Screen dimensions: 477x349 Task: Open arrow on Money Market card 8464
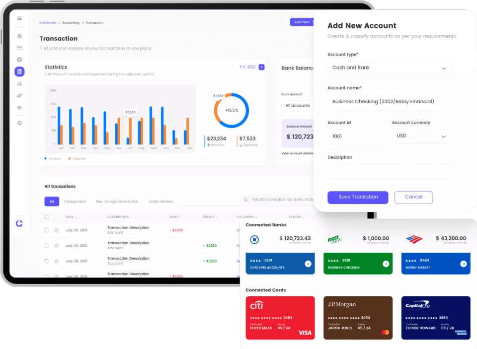pyautogui.click(x=463, y=264)
